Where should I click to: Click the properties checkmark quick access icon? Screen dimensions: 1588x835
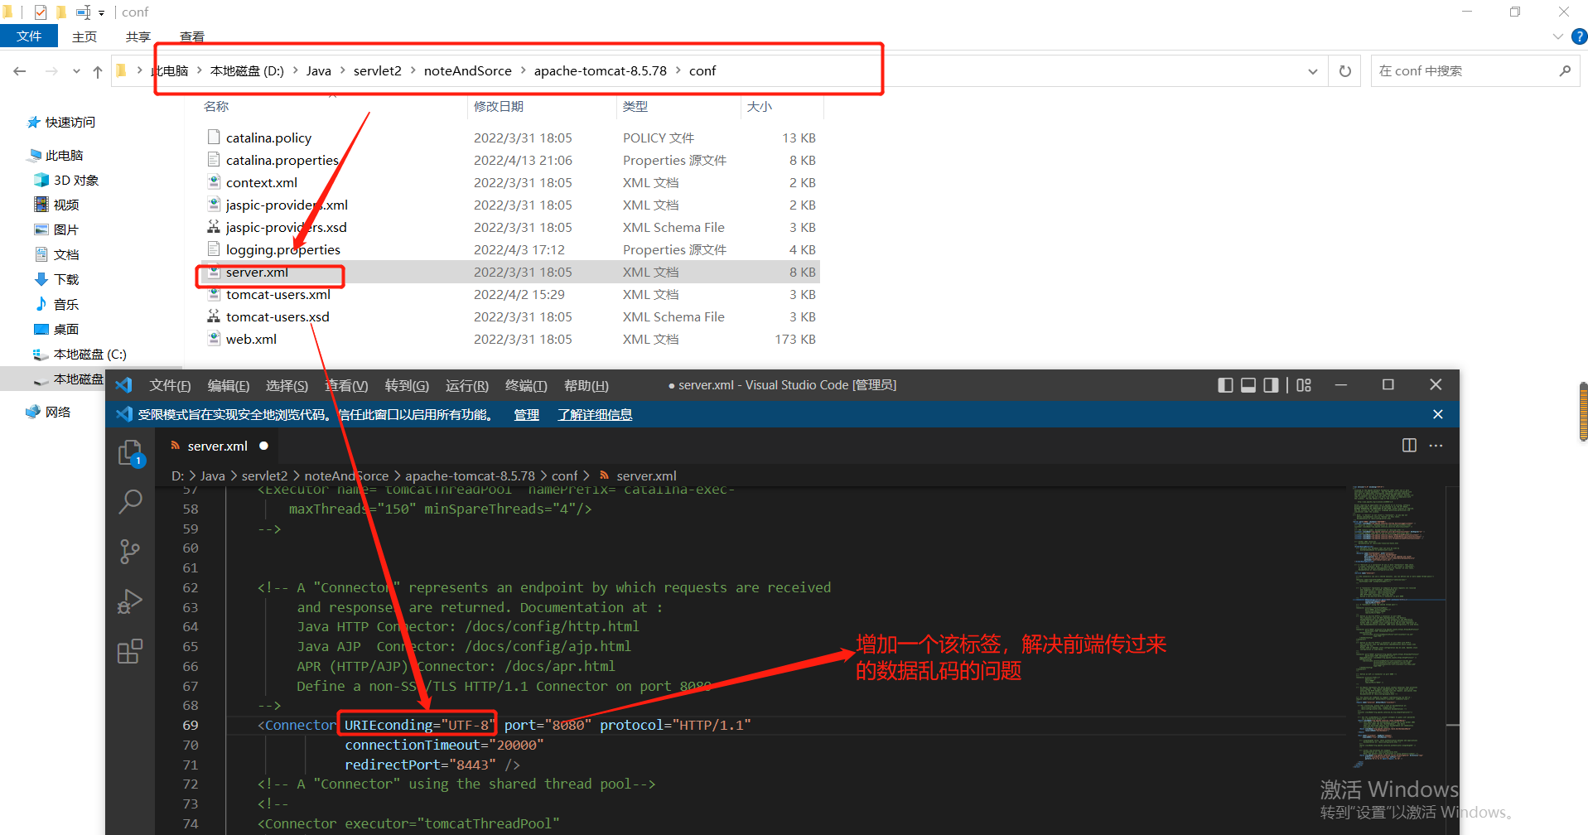coord(40,12)
